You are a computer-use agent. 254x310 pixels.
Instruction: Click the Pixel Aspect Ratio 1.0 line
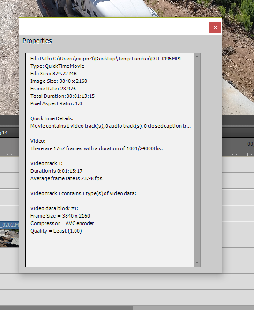tap(56, 103)
